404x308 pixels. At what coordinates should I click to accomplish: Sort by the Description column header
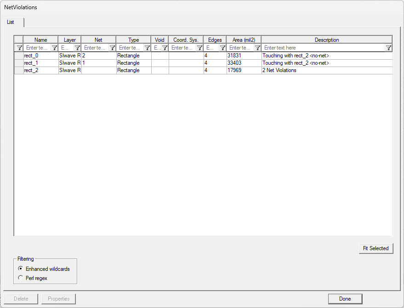327,40
